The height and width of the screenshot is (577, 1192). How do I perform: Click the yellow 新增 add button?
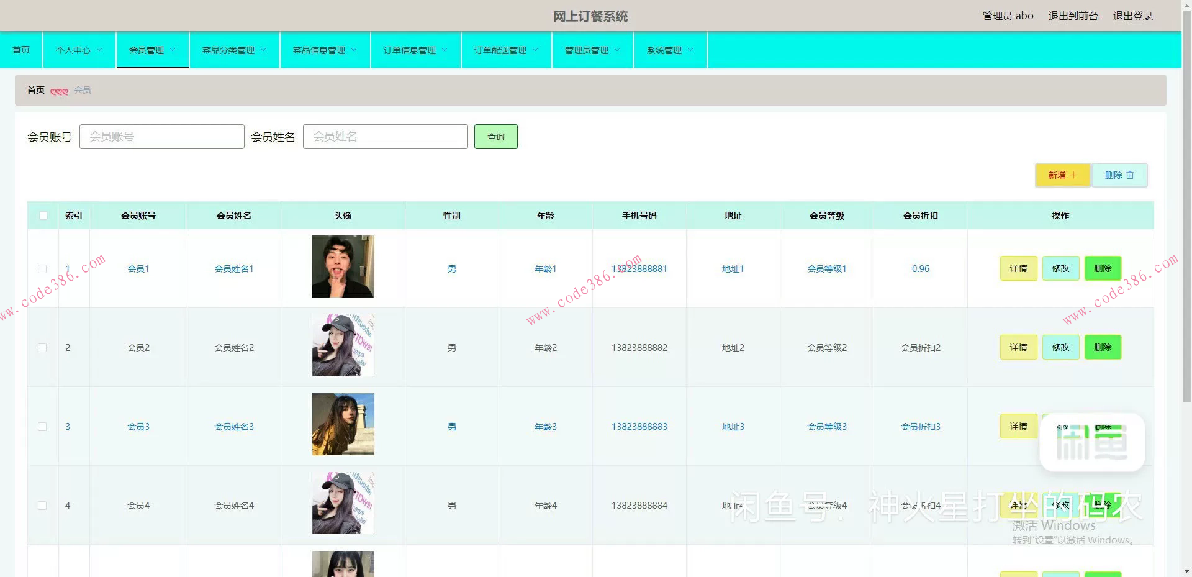tap(1063, 175)
